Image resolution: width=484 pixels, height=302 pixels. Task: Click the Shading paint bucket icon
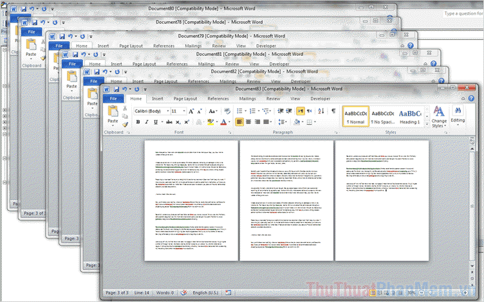(x=297, y=122)
